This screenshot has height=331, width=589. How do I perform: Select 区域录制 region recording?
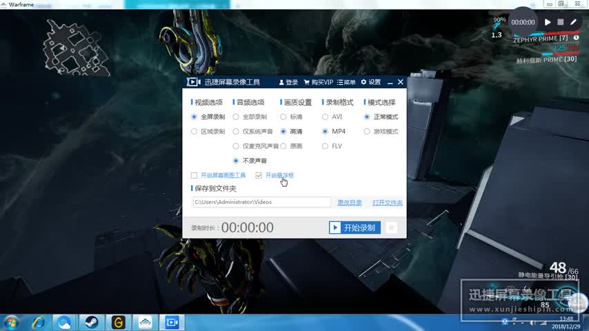[x=208, y=132]
